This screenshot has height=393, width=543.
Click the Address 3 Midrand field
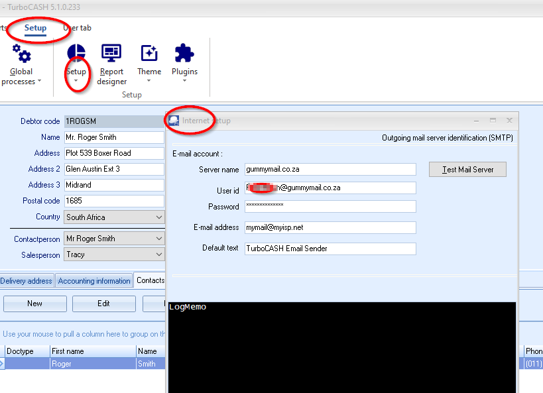114,185
